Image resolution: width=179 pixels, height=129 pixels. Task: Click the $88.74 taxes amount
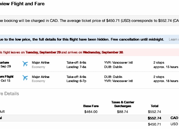122,112
